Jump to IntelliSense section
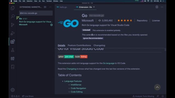Viewport: 175px width, 98px height. 76,85
